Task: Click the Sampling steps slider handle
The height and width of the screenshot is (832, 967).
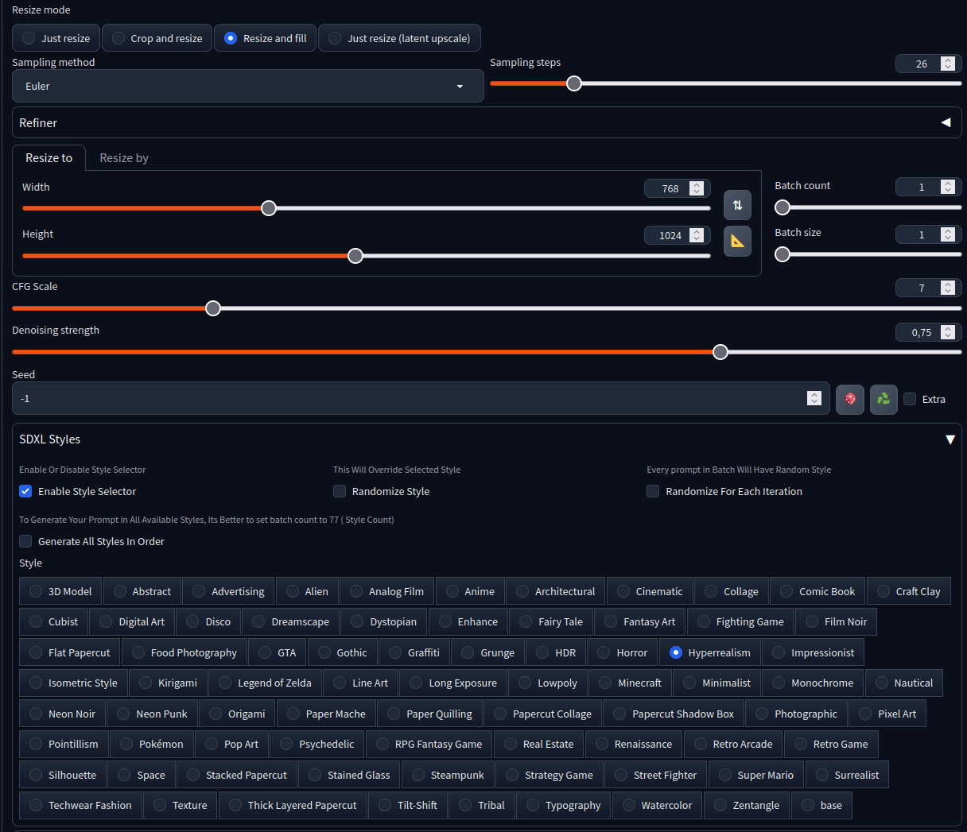Action: coord(574,83)
